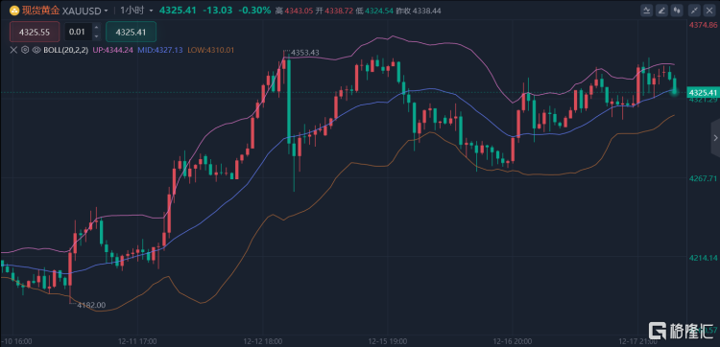Click the 现货黄金 instrument name
This screenshot has width=720, height=347.
41,11
